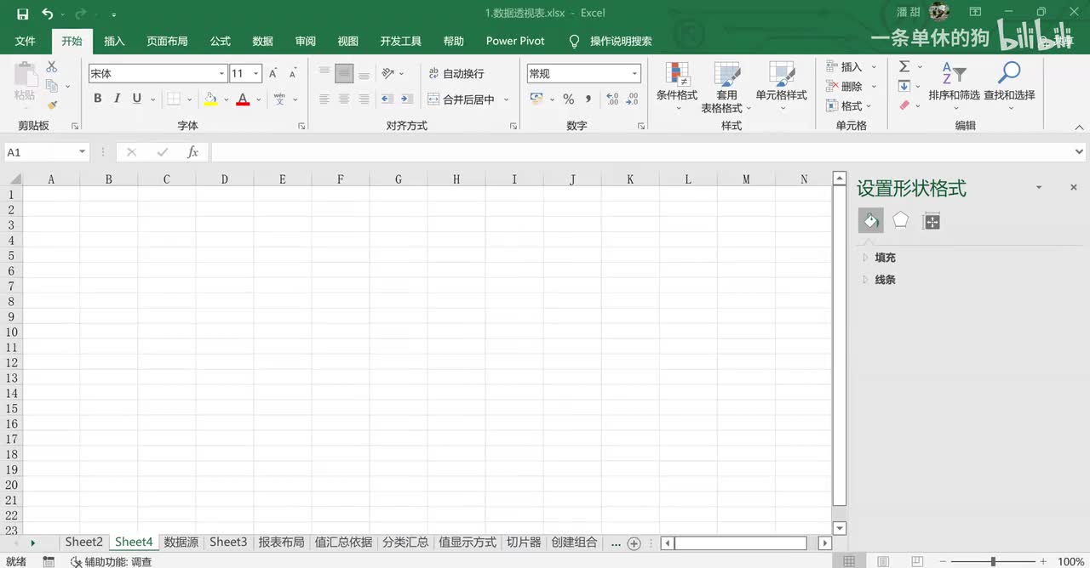Open 套用表格格式 format as table
This screenshot has height=568, width=1090.
coord(726,87)
